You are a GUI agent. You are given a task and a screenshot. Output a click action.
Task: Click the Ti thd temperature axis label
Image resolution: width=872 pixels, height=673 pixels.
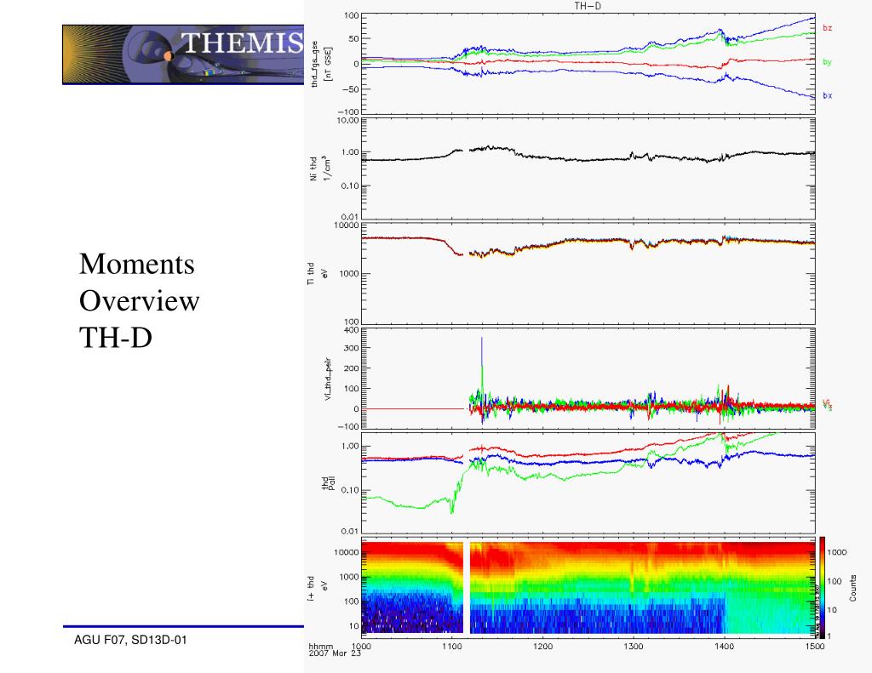tap(317, 274)
